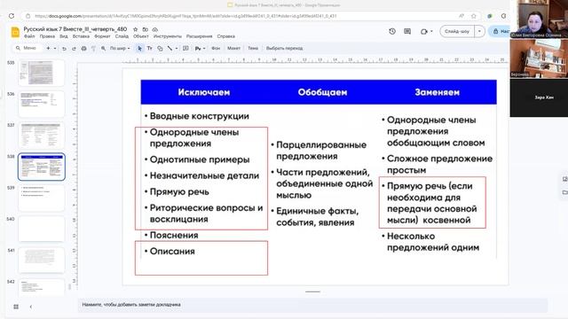Click the redo arrow
This screenshot has width=568, height=319.
[x=74, y=49]
